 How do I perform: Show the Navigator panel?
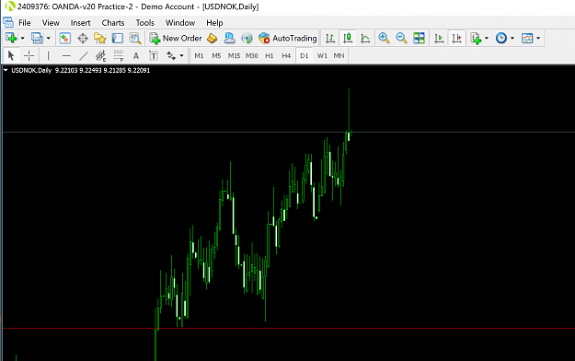click(x=99, y=38)
